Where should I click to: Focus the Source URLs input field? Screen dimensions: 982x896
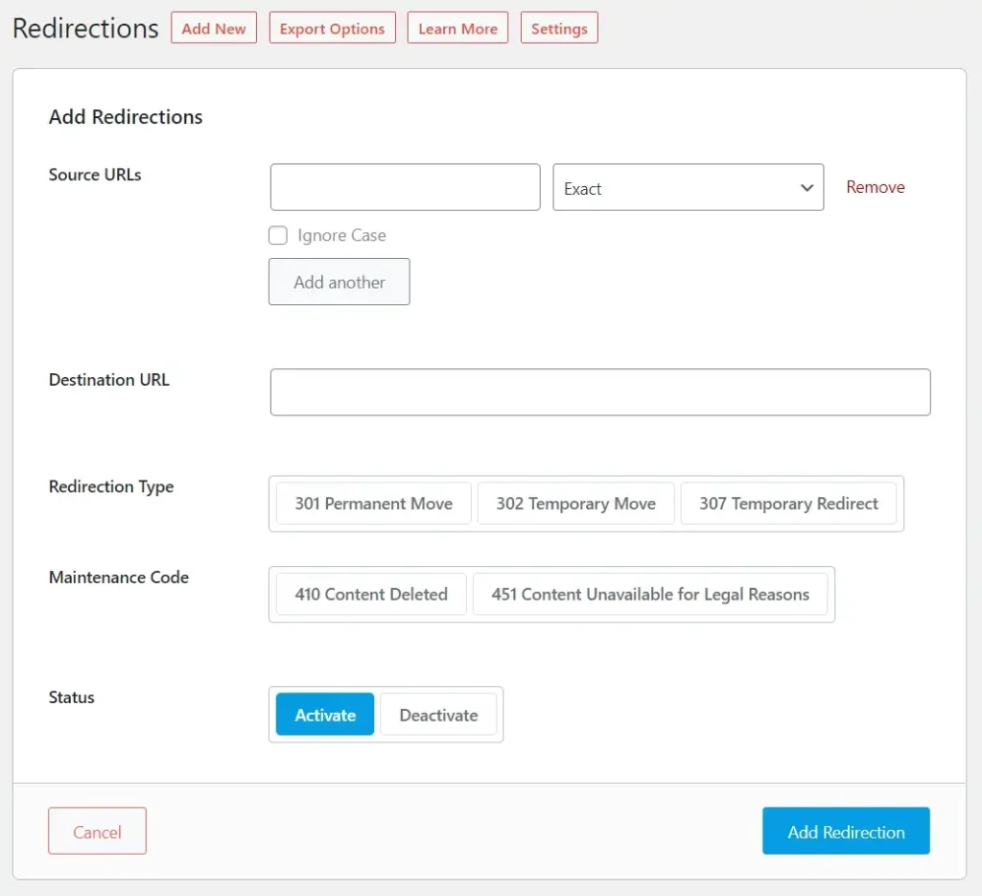point(406,187)
